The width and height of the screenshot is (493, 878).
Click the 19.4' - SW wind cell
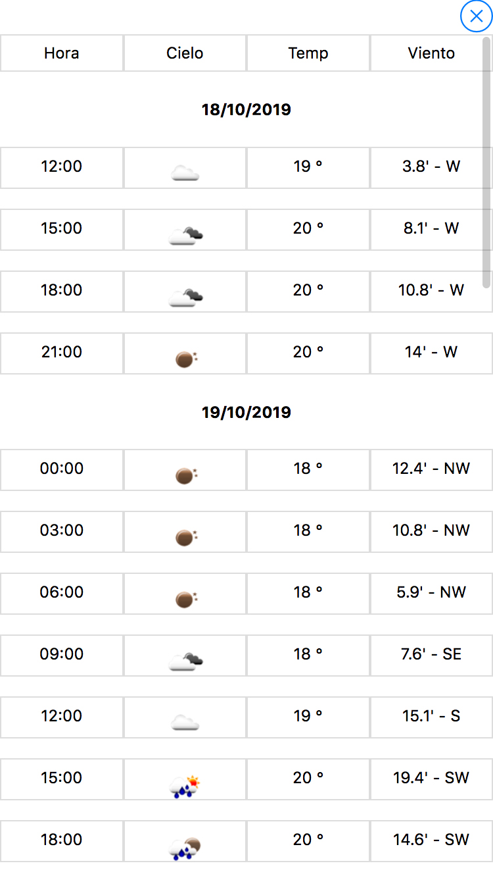pos(431,778)
